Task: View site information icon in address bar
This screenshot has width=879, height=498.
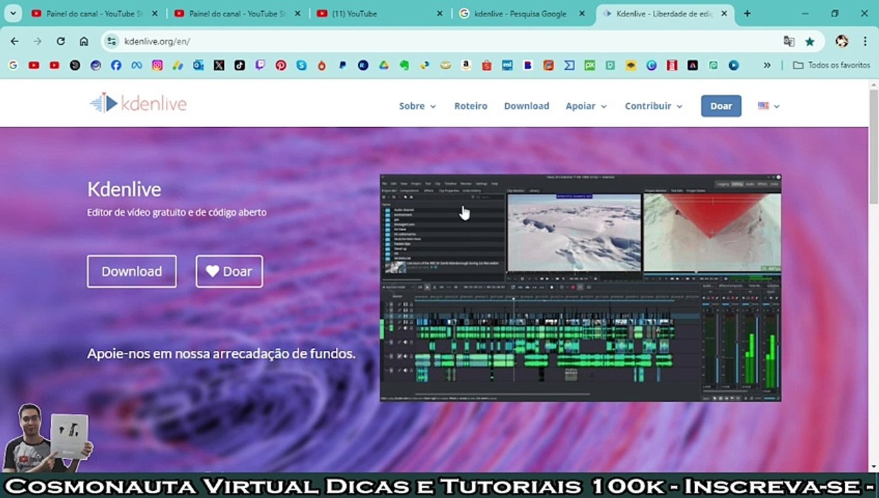Action: (113, 41)
